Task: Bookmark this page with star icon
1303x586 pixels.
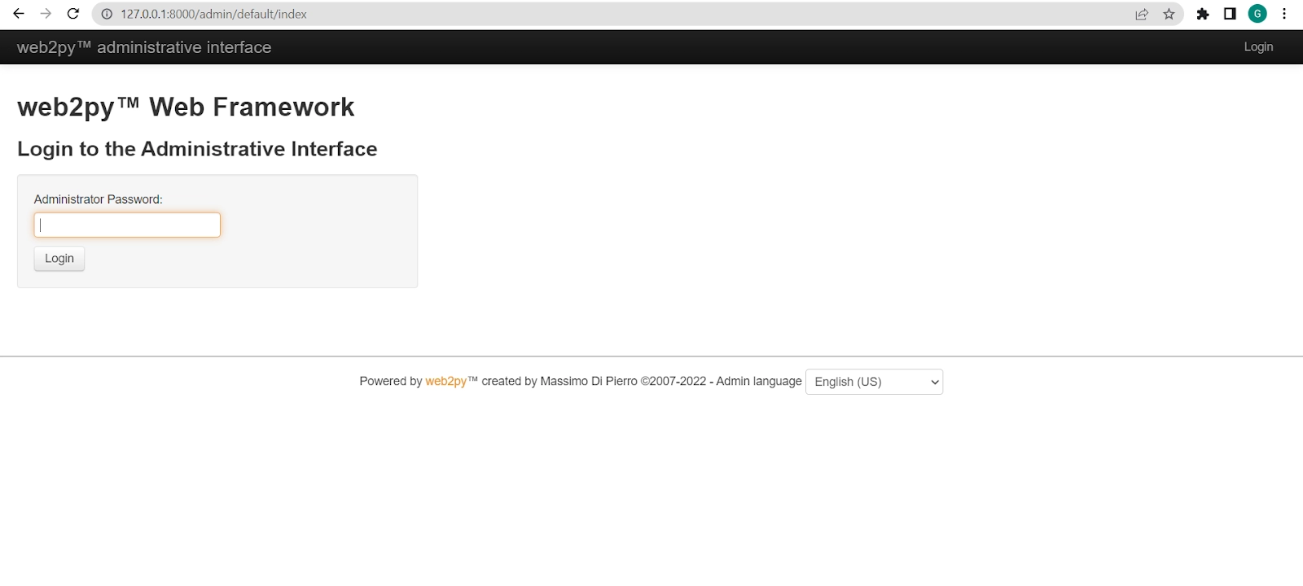Action: [x=1169, y=14]
